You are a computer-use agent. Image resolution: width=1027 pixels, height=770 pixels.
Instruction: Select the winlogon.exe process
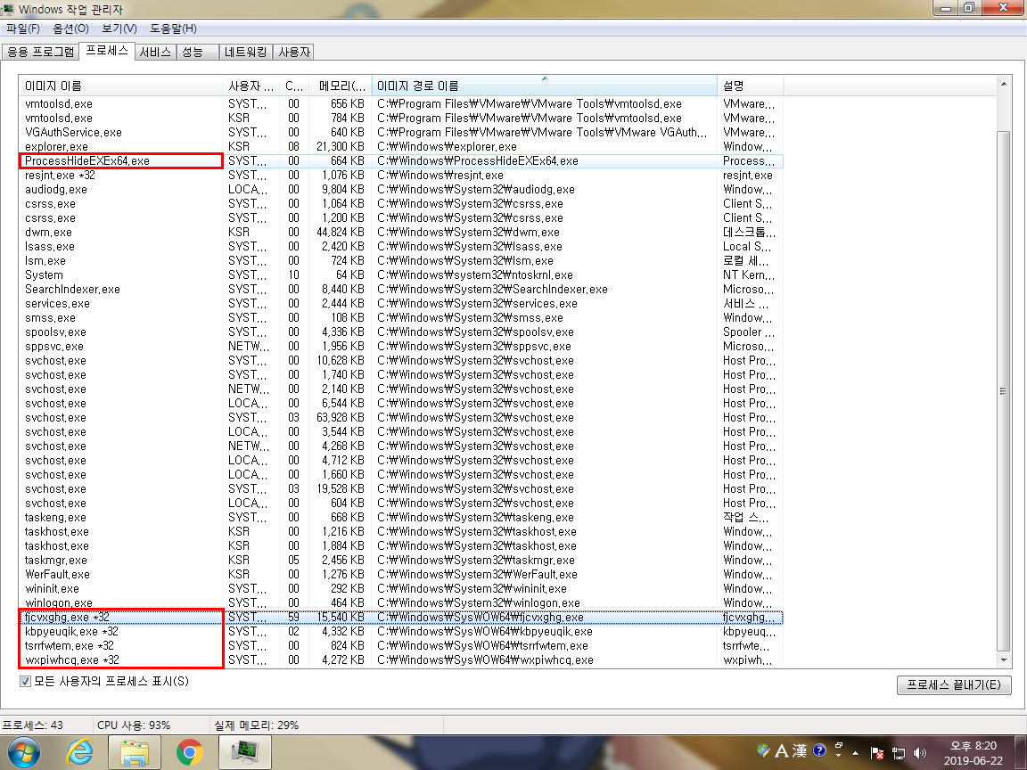(401, 603)
